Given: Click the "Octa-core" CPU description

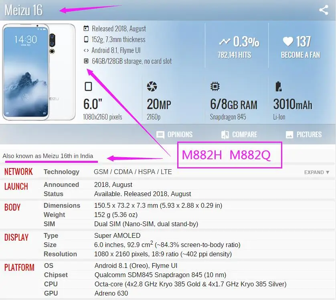Looking at the screenshot, I should pyautogui.click(x=190, y=284).
